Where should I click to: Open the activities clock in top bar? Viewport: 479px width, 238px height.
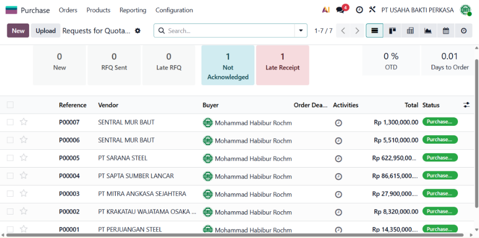(359, 10)
